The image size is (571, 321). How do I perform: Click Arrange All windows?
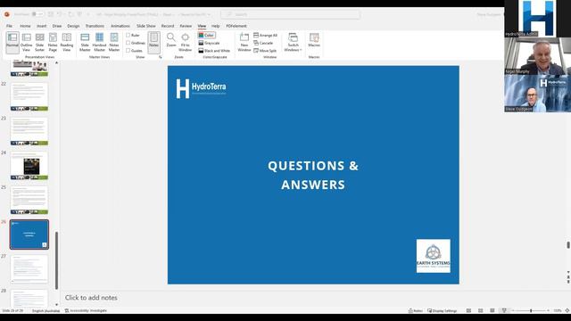(x=266, y=36)
